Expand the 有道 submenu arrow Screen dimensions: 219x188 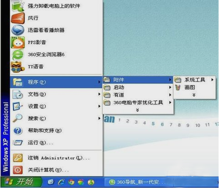[170, 95]
